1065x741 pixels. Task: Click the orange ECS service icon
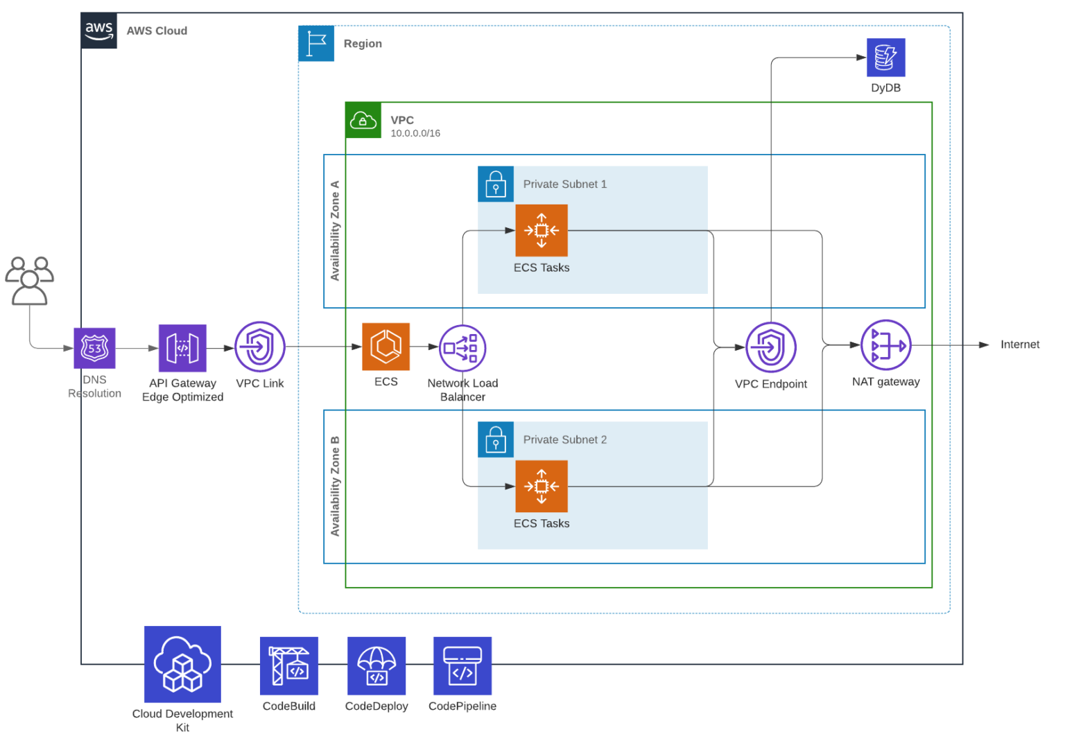point(386,347)
